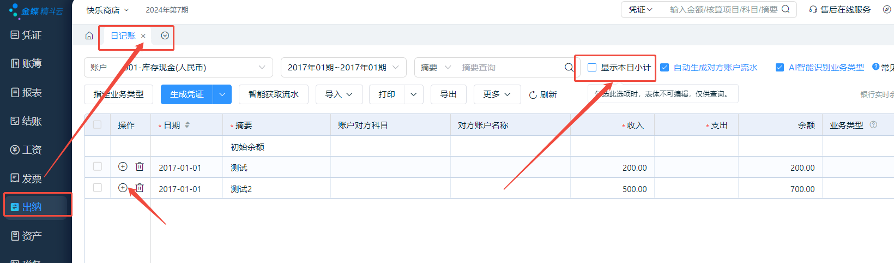Image resolution: width=894 pixels, height=263 pixels.
Task: Open 售后在线服务 headset support
Action: (840, 10)
